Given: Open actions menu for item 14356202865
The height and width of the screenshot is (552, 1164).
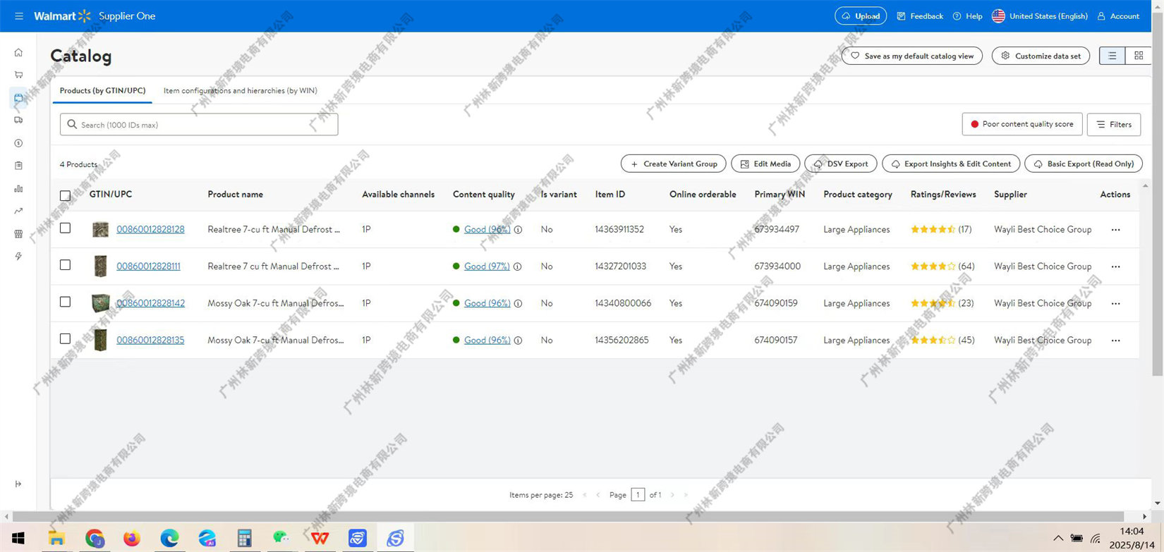Looking at the screenshot, I should coord(1115,340).
